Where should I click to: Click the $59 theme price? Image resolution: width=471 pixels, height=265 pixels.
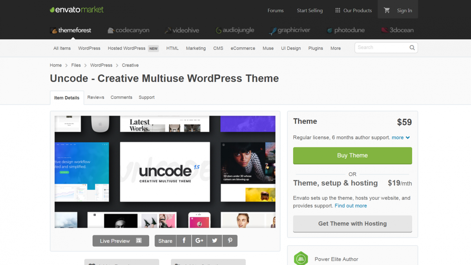[404, 122]
